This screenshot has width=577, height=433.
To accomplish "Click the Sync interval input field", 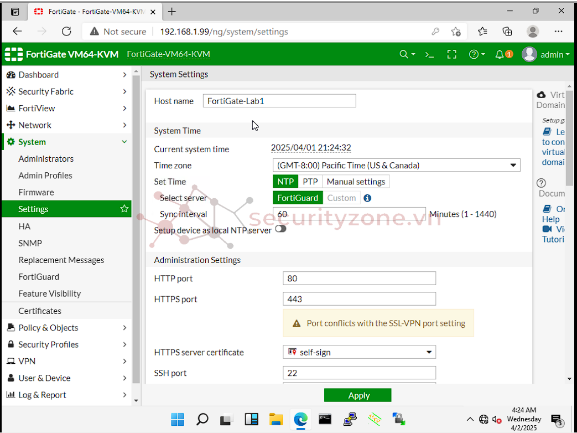I will (349, 214).
